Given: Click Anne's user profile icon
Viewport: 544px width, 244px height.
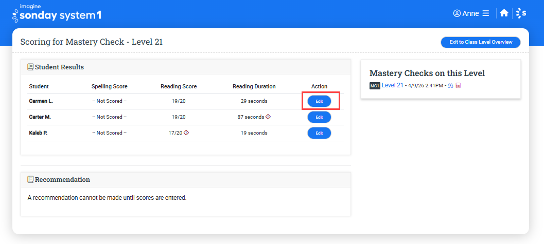Looking at the screenshot, I should pos(457,13).
